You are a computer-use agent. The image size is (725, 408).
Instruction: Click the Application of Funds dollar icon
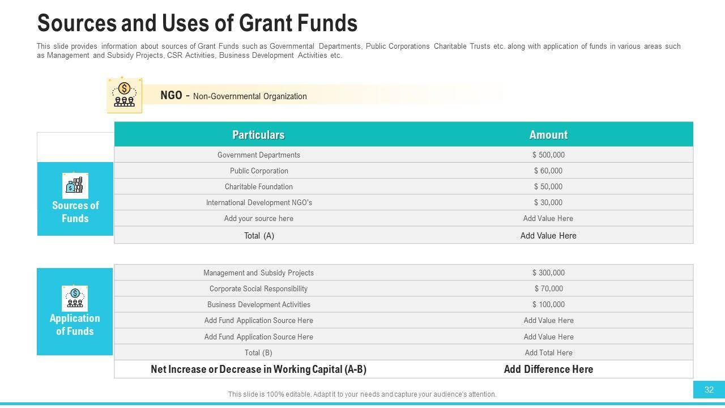(x=75, y=298)
